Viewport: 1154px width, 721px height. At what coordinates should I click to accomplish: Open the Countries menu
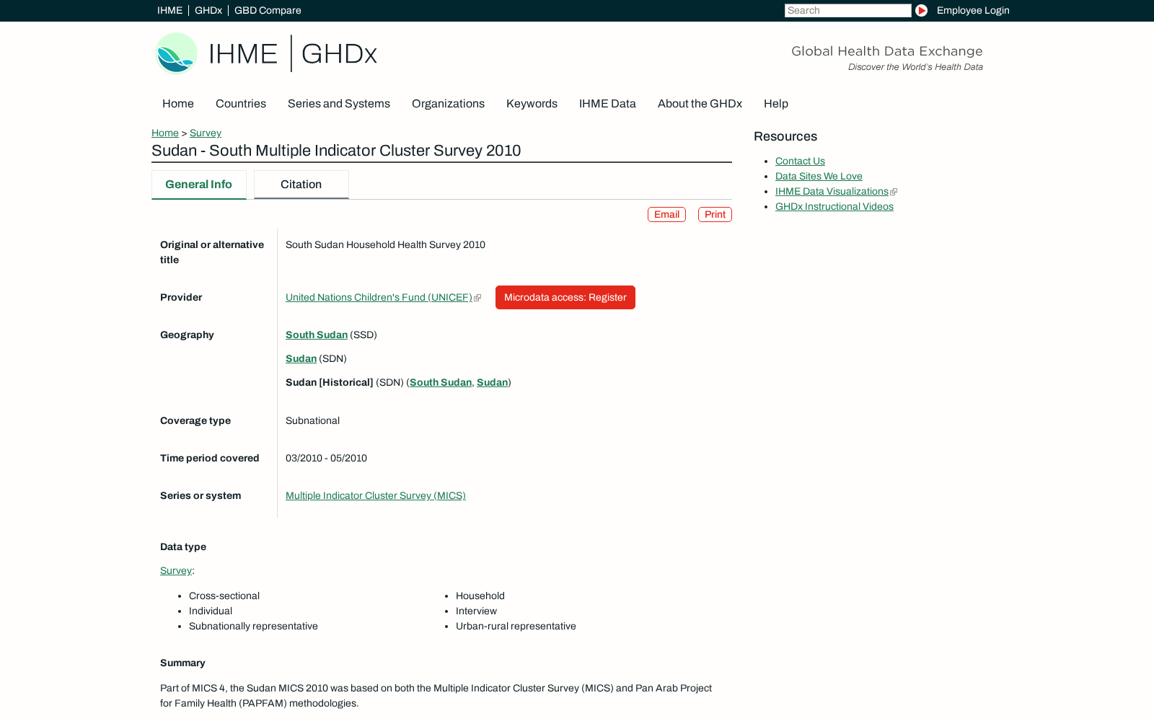(x=241, y=104)
